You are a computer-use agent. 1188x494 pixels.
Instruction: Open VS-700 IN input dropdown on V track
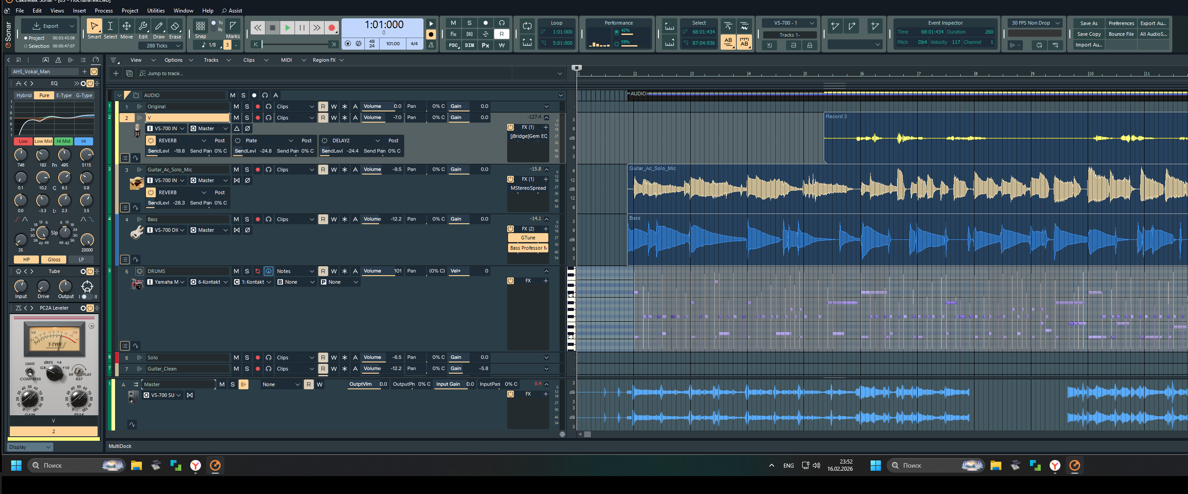[x=167, y=128]
